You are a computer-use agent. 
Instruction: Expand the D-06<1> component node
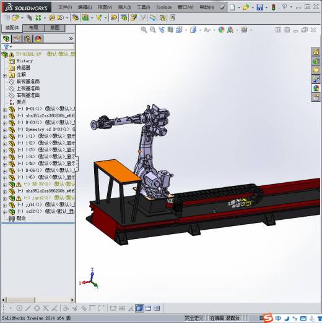click(x=4, y=171)
